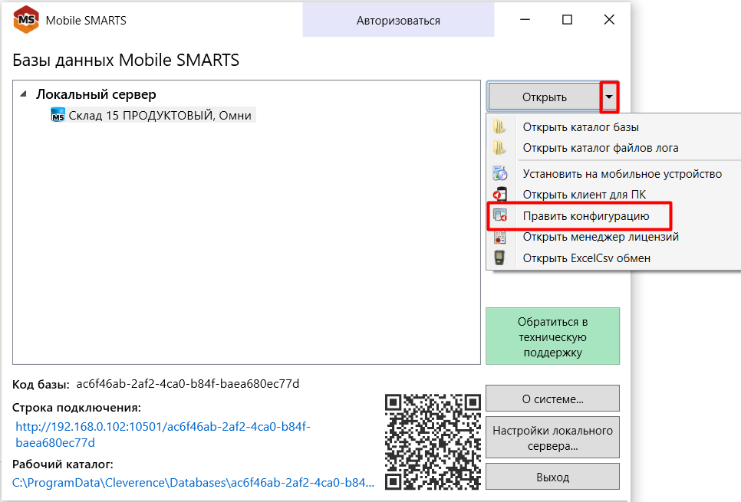The width and height of the screenshot is (741, 502).
Task: Click the ExcelCsv exchange device icon
Action: pos(499,258)
